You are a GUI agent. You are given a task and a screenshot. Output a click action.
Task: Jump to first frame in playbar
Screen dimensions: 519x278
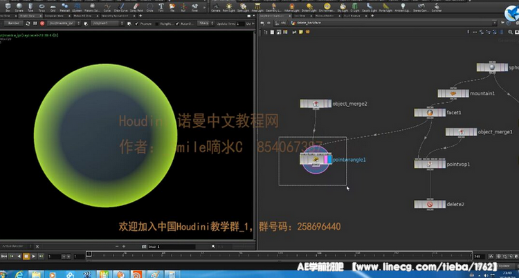(x=4, y=256)
